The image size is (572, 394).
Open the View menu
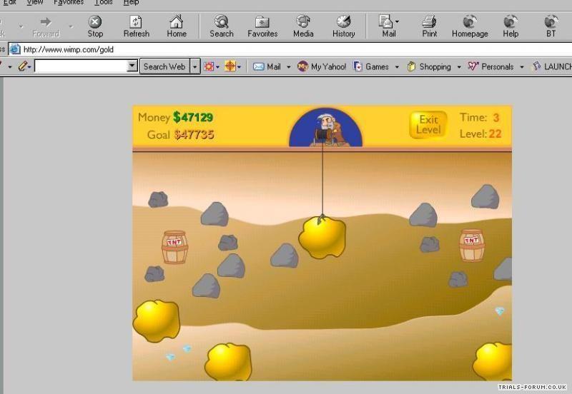click(x=35, y=3)
